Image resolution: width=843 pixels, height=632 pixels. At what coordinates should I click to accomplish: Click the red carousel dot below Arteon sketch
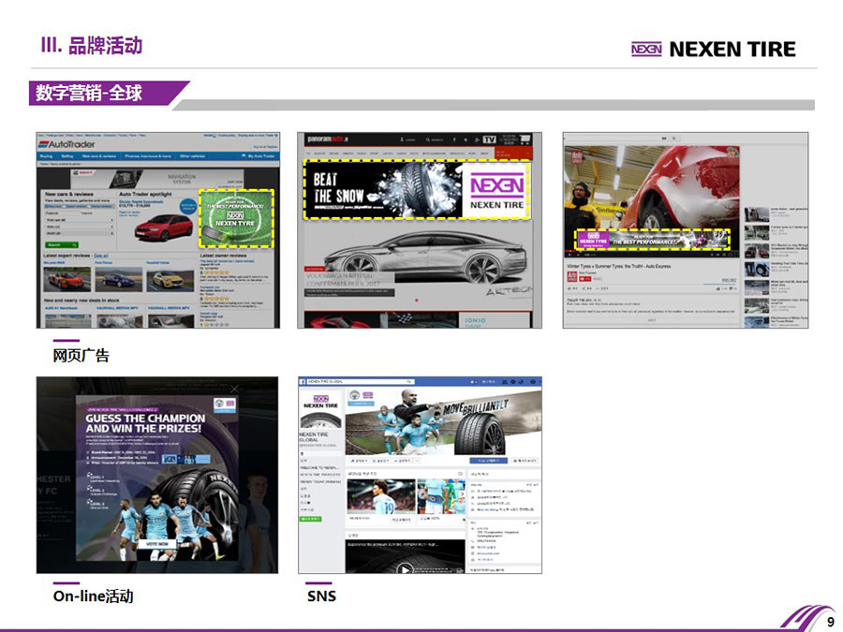416,300
